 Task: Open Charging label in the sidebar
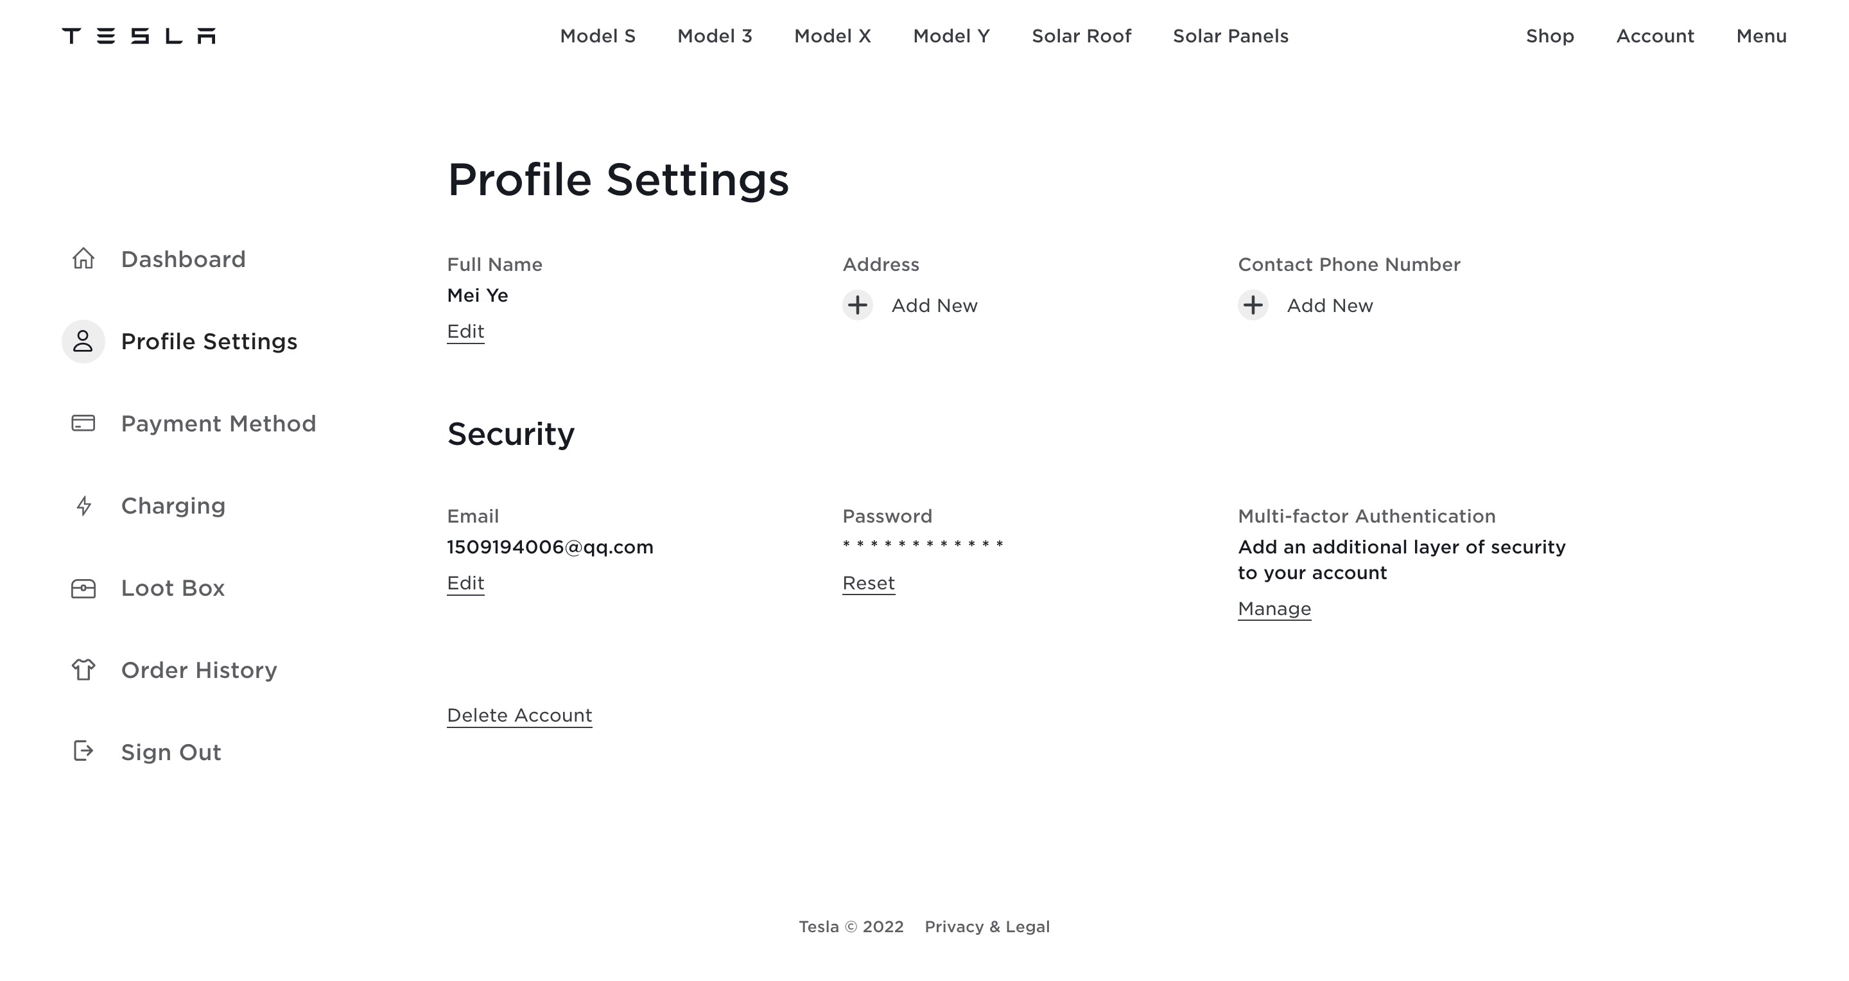pos(173,506)
